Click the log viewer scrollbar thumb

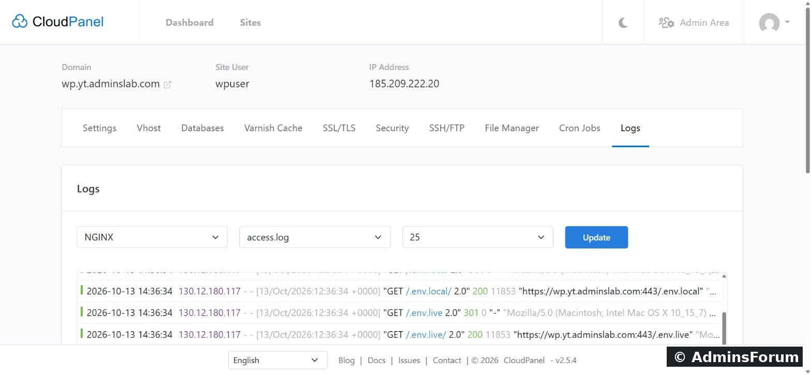(x=724, y=327)
